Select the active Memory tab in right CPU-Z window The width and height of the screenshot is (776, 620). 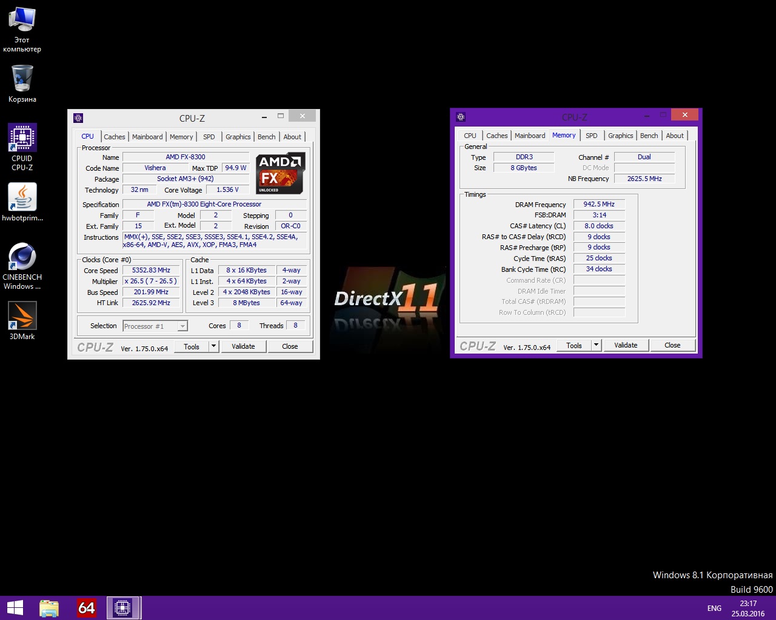click(564, 135)
